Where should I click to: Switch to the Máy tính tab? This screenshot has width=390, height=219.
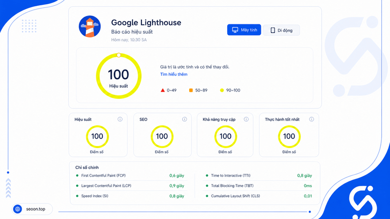point(244,30)
